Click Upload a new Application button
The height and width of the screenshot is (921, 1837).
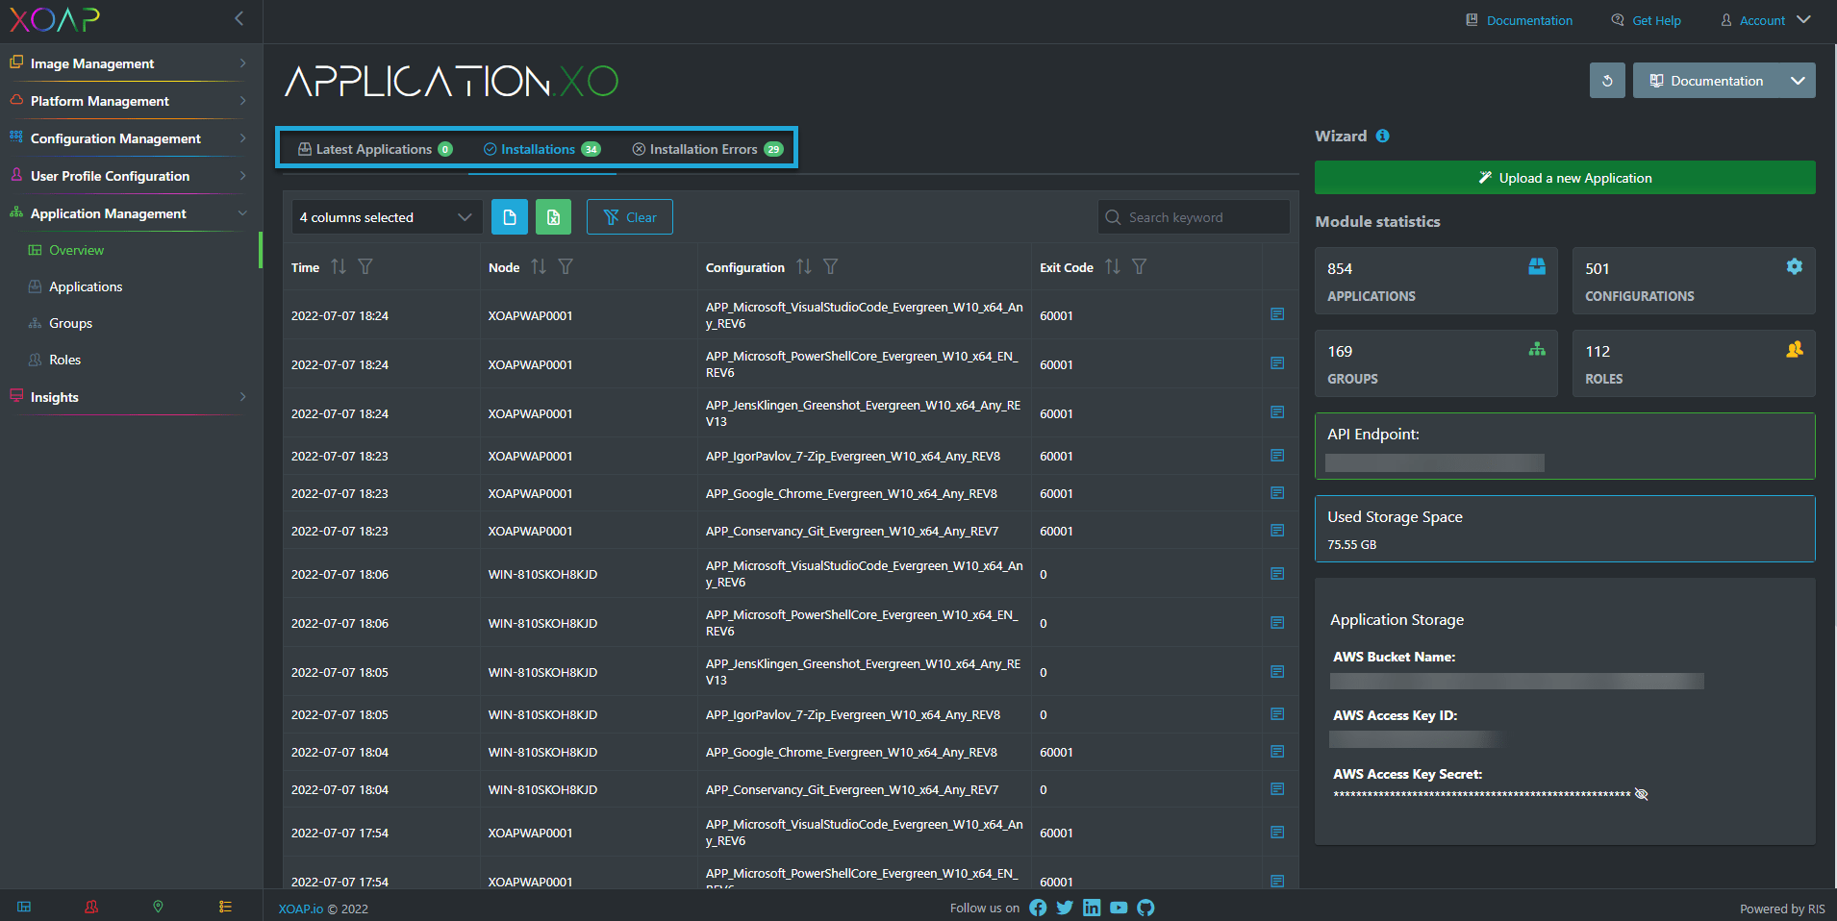[1565, 178]
